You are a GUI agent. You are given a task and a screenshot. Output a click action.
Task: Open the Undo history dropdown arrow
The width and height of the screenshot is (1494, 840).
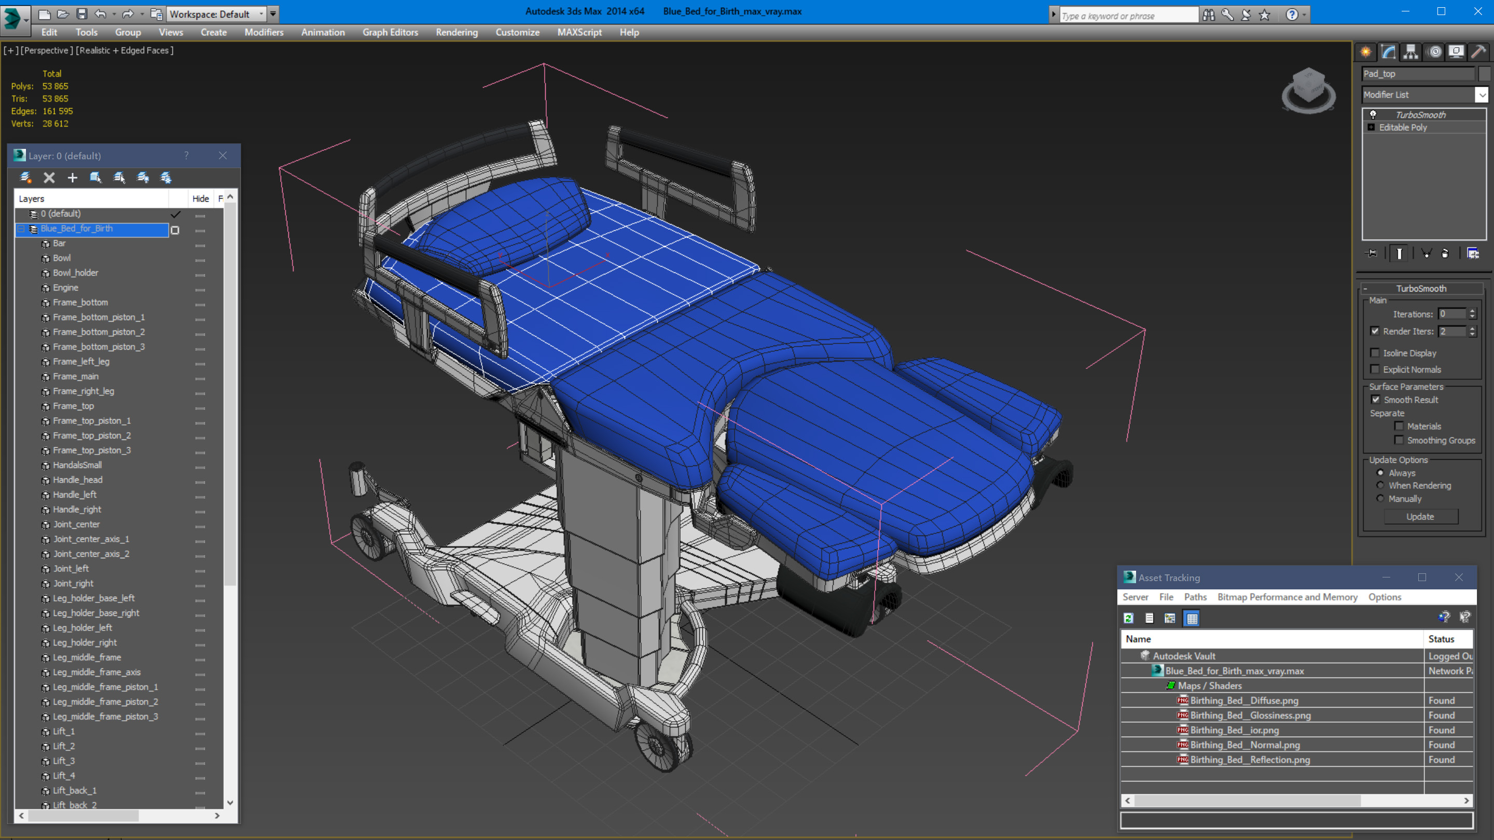(x=114, y=14)
